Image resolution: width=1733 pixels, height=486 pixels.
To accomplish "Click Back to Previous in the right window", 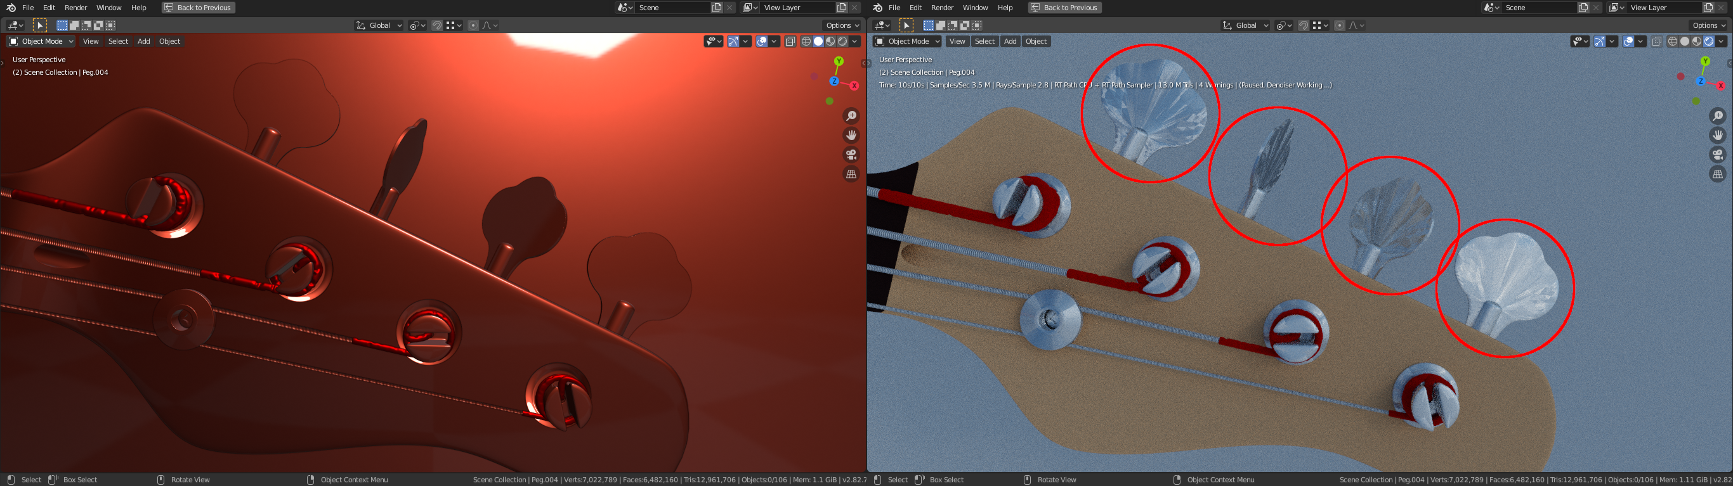I will (x=1064, y=8).
